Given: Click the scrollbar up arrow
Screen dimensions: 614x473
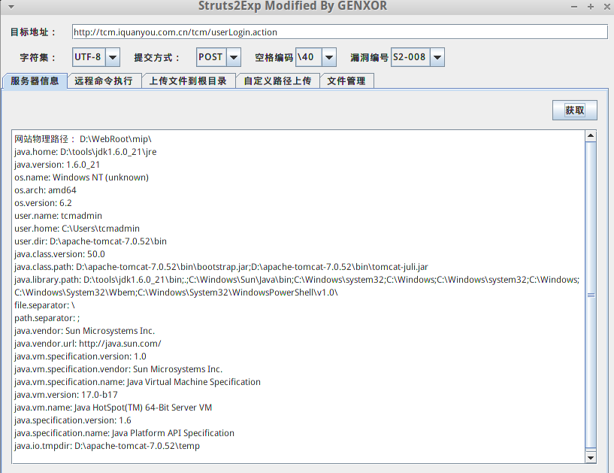Looking at the screenshot, I should (591, 136).
